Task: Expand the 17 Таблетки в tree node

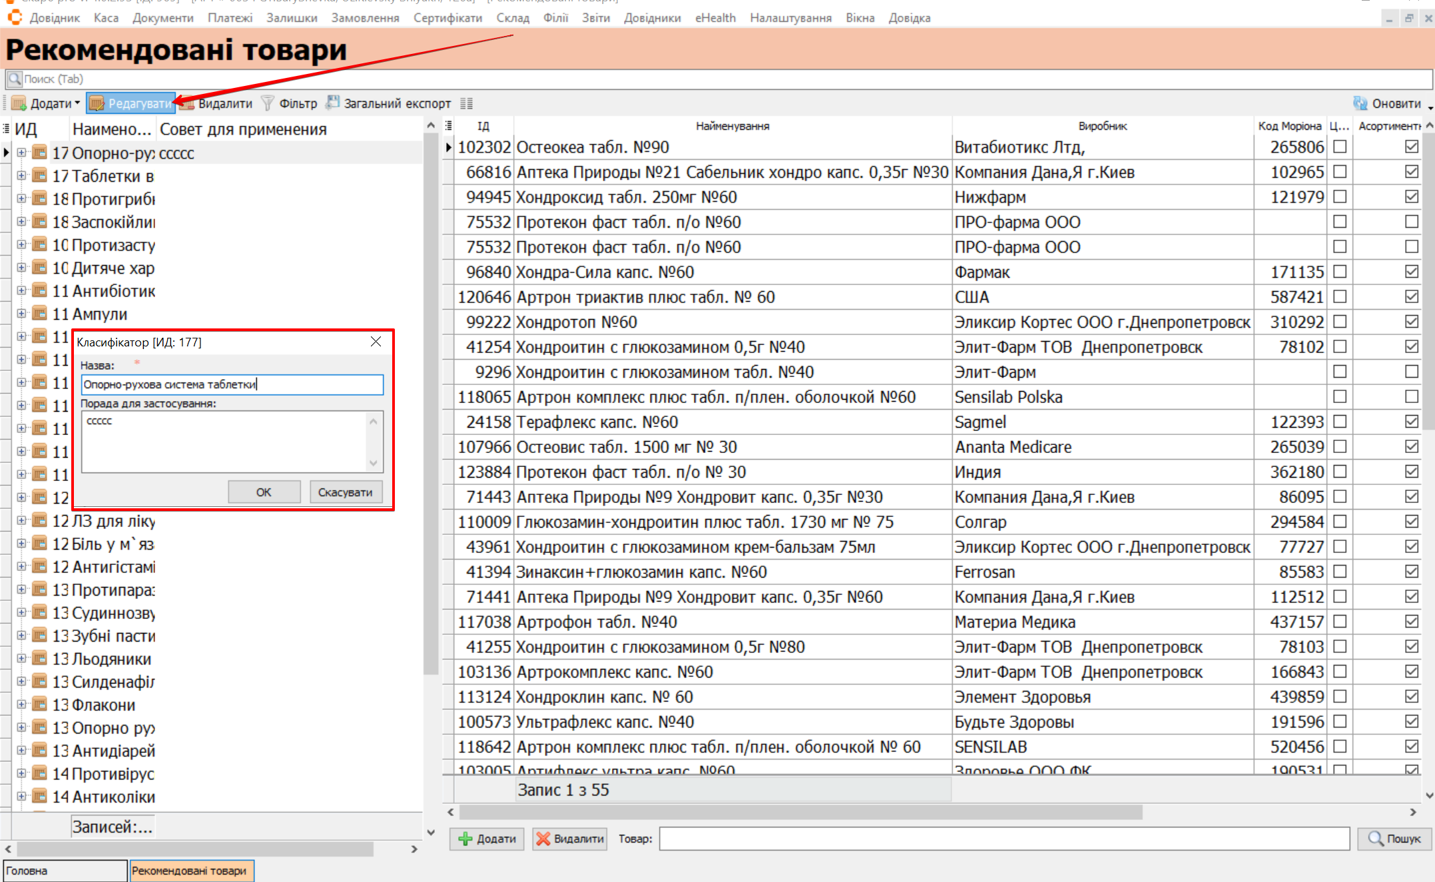Action: (x=21, y=176)
